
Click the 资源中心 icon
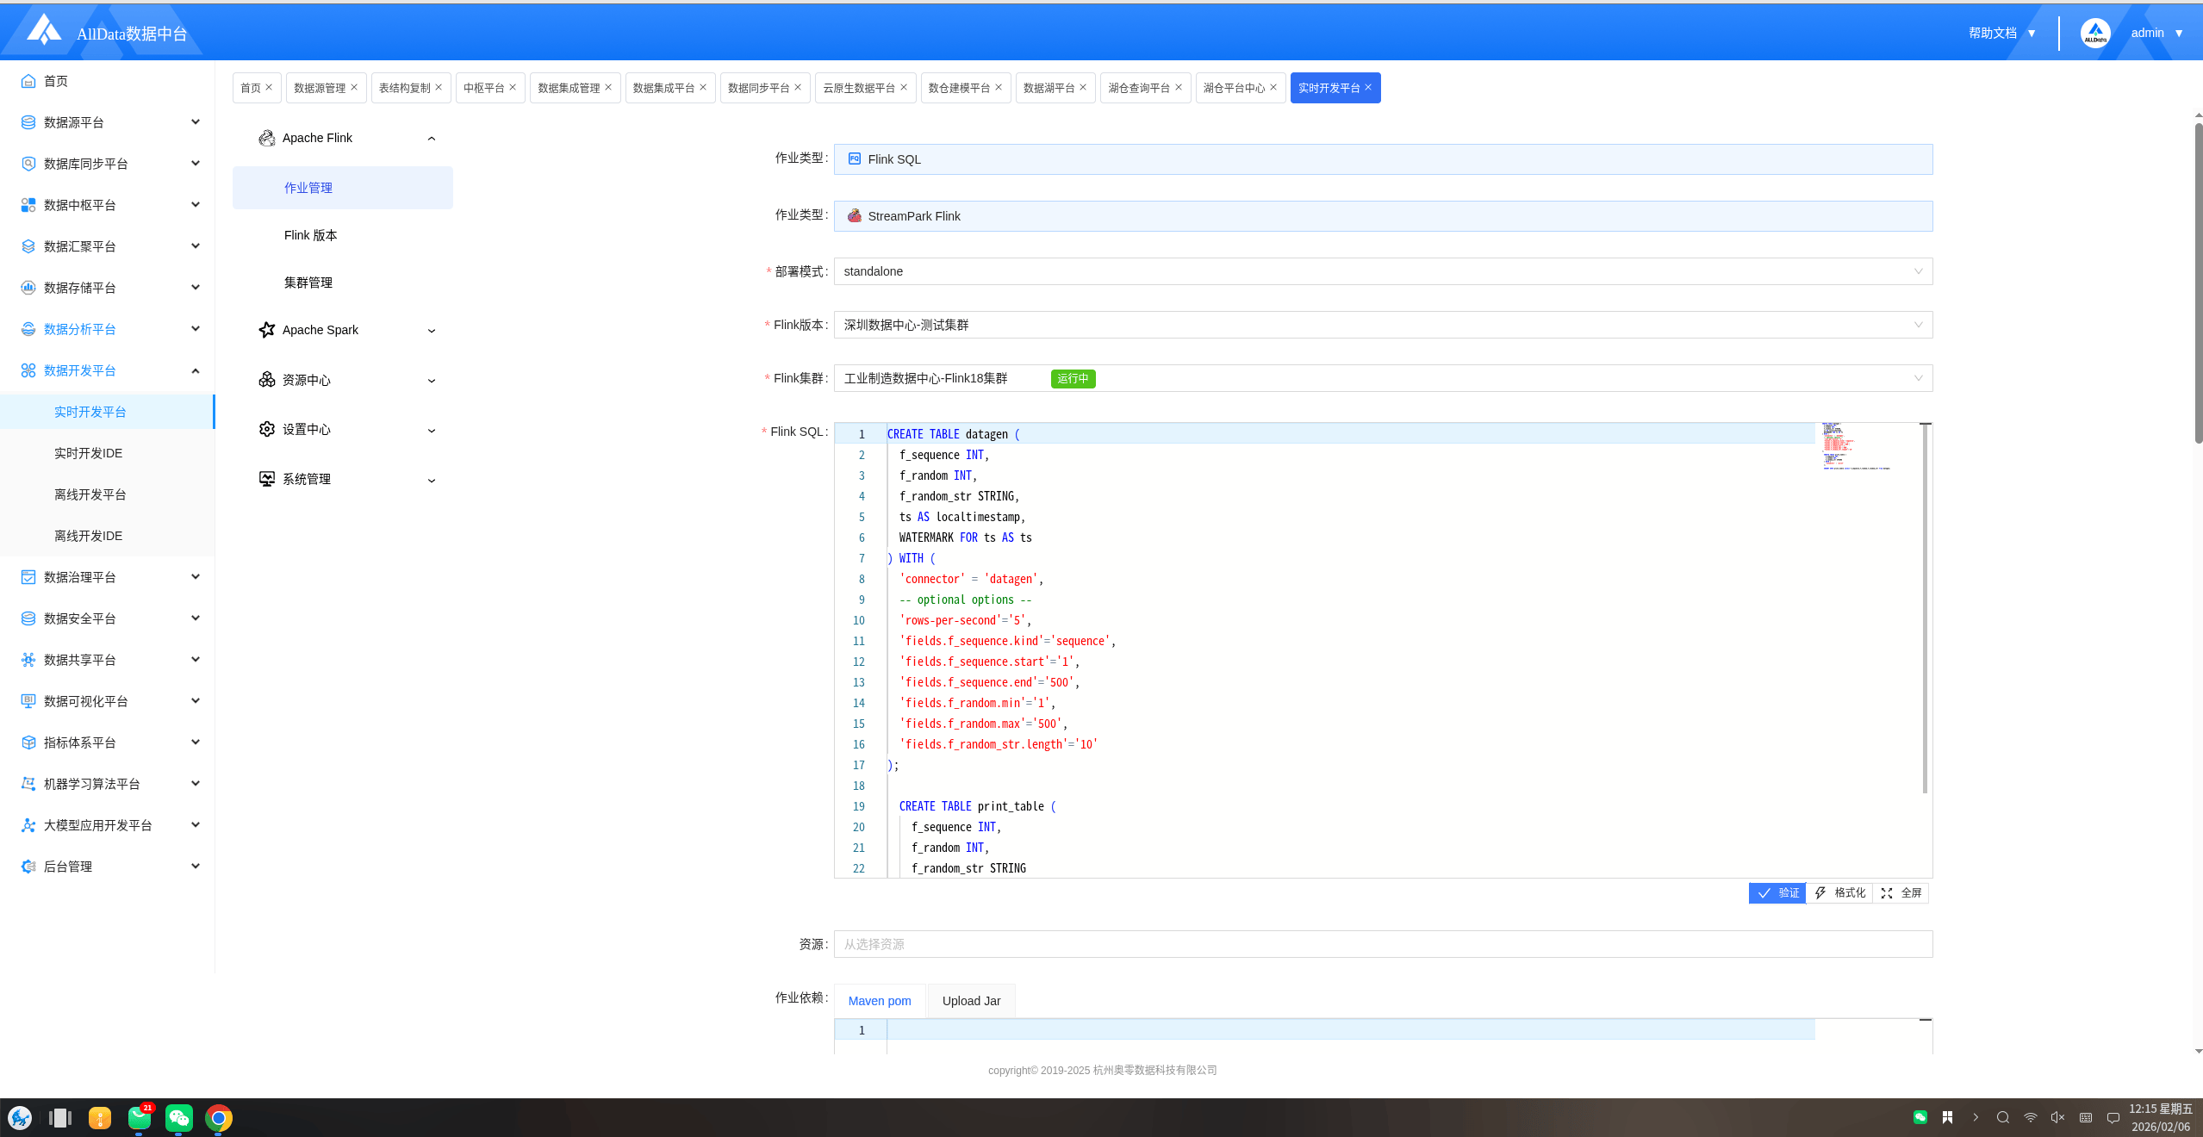pyautogui.click(x=266, y=380)
